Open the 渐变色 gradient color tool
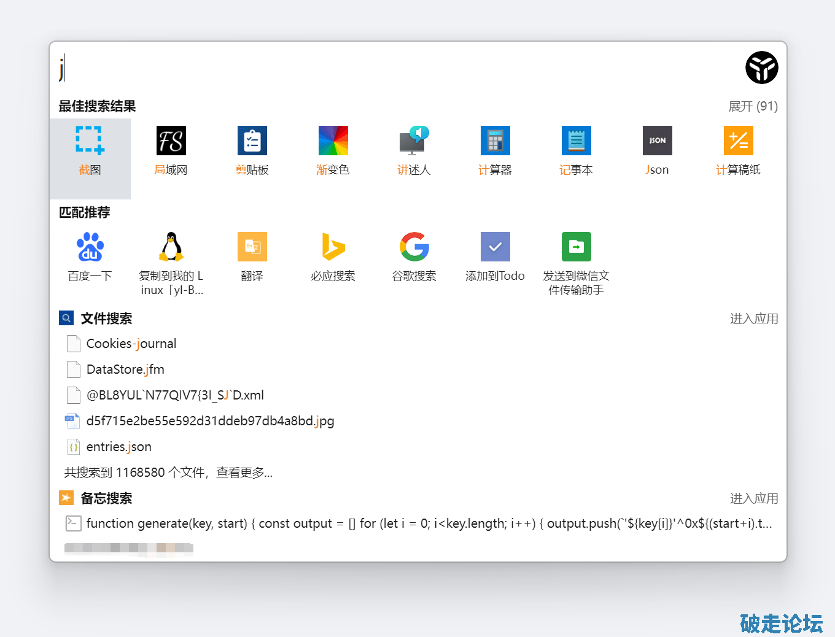 (x=333, y=152)
